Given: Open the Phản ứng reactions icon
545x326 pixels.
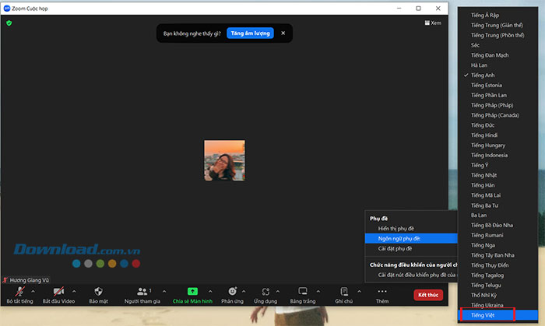Looking at the screenshot, I should coord(232,290).
